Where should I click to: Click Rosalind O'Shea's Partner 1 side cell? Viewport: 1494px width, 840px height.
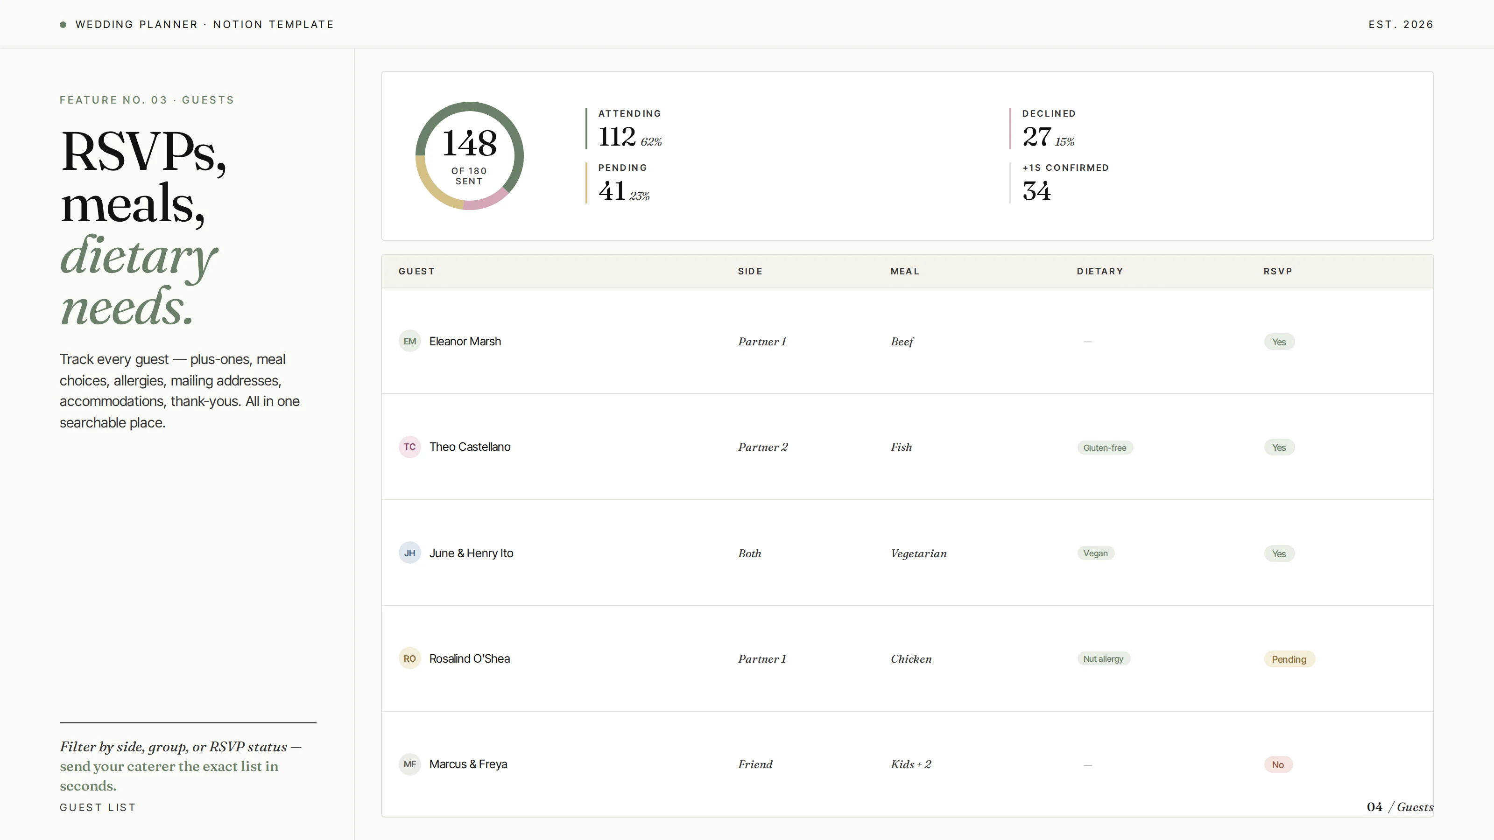coord(762,659)
